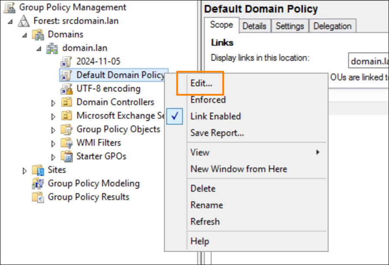Click the WMI Filters folder icon
This screenshot has width=389, height=265.
coord(67,143)
